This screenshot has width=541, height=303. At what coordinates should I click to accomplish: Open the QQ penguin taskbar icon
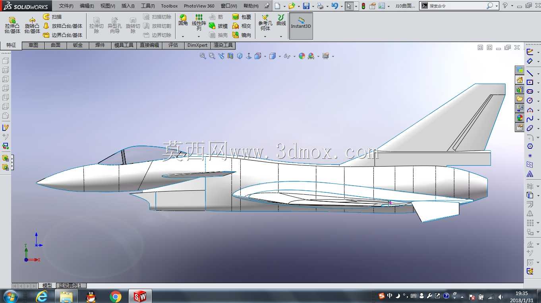91,296
